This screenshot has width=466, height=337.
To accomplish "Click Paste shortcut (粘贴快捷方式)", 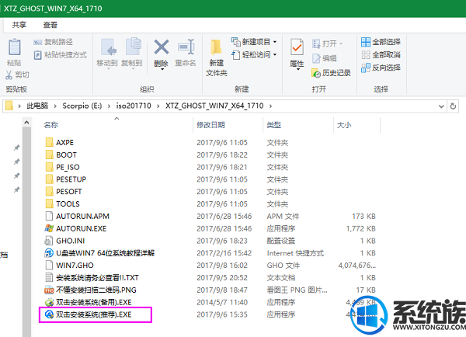I will 61,55.
